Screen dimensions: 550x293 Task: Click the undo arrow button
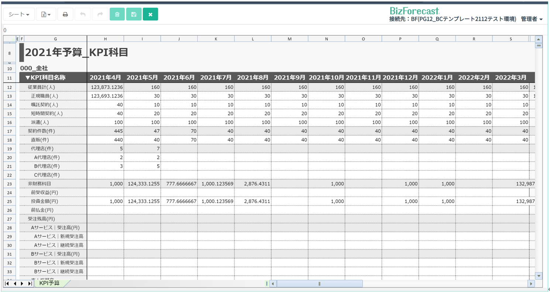[83, 14]
